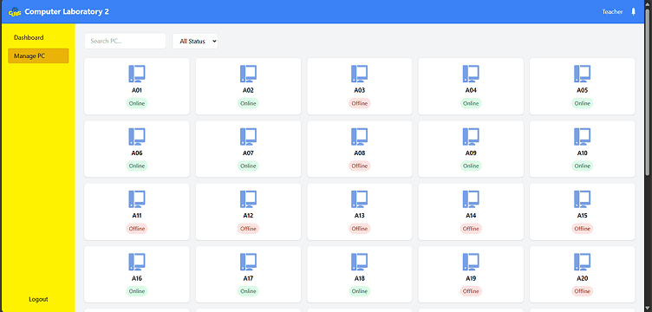Viewport: 652px width, 312px height.
Task: Select the A13 computer icon
Action: click(360, 199)
